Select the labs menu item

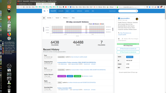pos(93,11)
